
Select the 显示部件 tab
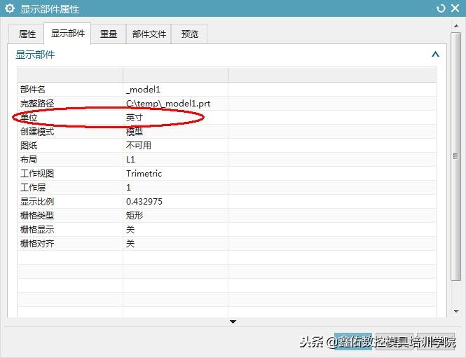pyautogui.click(x=68, y=33)
